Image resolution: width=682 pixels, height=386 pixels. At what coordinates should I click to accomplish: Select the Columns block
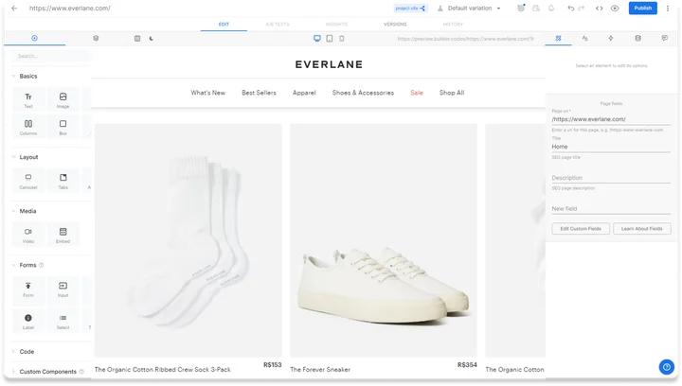click(x=28, y=127)
